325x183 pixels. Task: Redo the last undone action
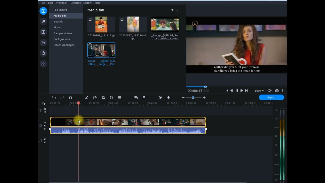(x=62, y=97)
